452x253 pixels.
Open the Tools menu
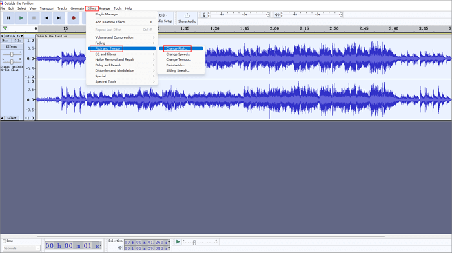[x=118, y=8]
